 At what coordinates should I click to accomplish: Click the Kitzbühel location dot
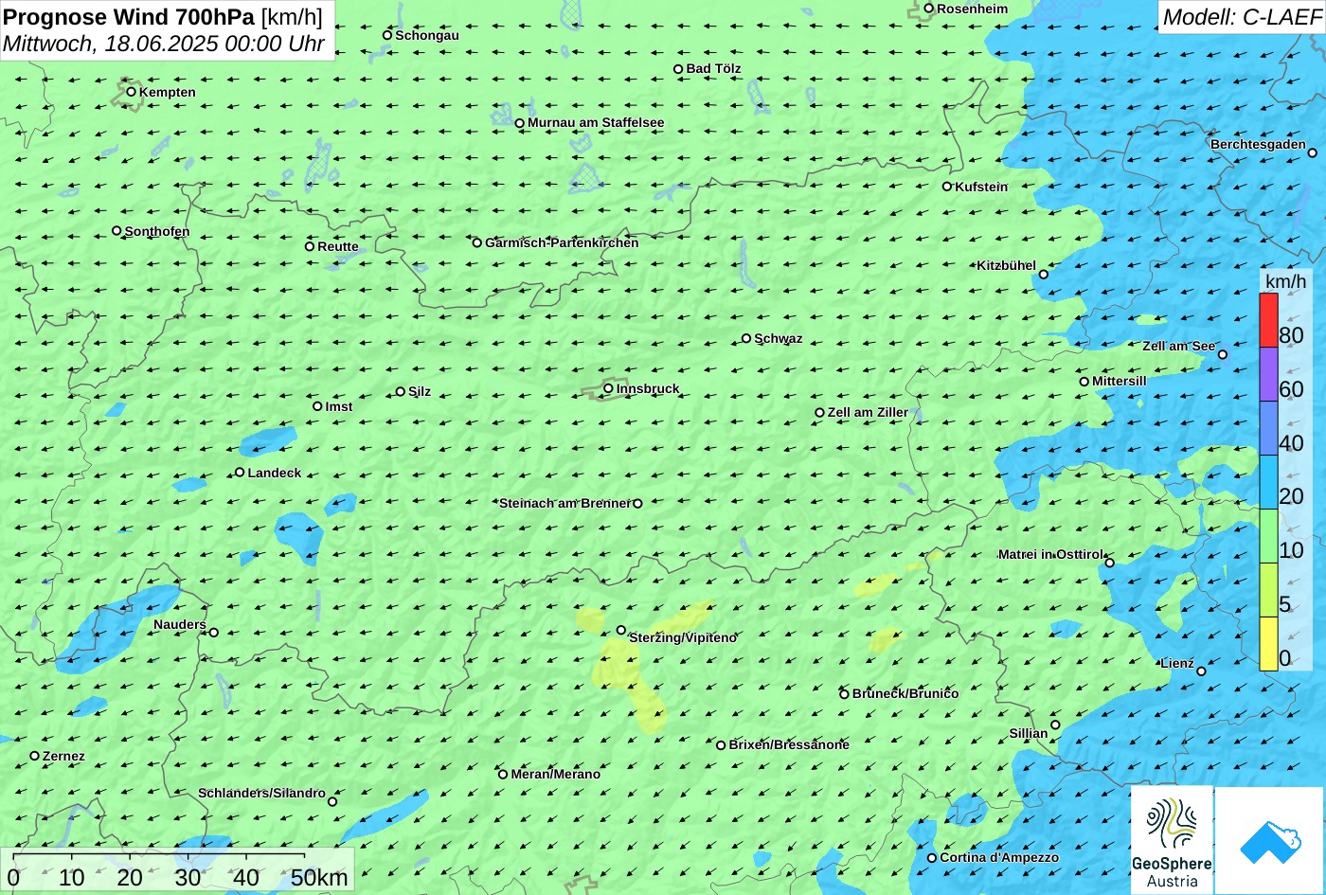[1044, 275]
